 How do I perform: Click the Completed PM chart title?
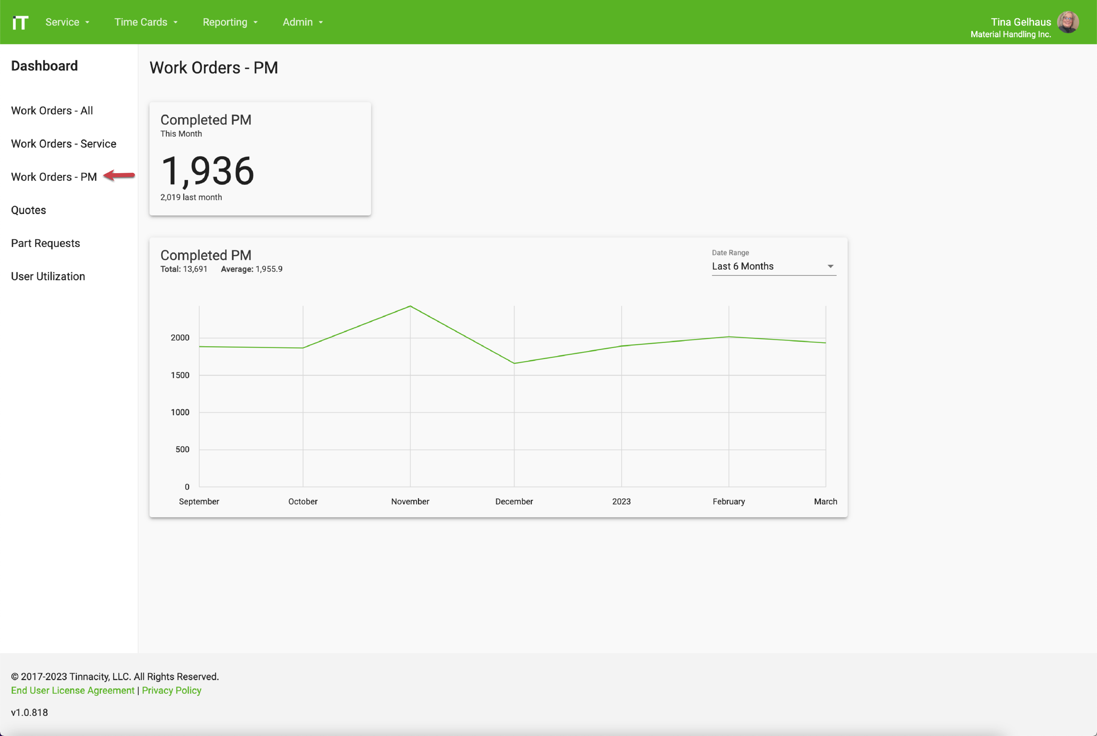(206, 255)
